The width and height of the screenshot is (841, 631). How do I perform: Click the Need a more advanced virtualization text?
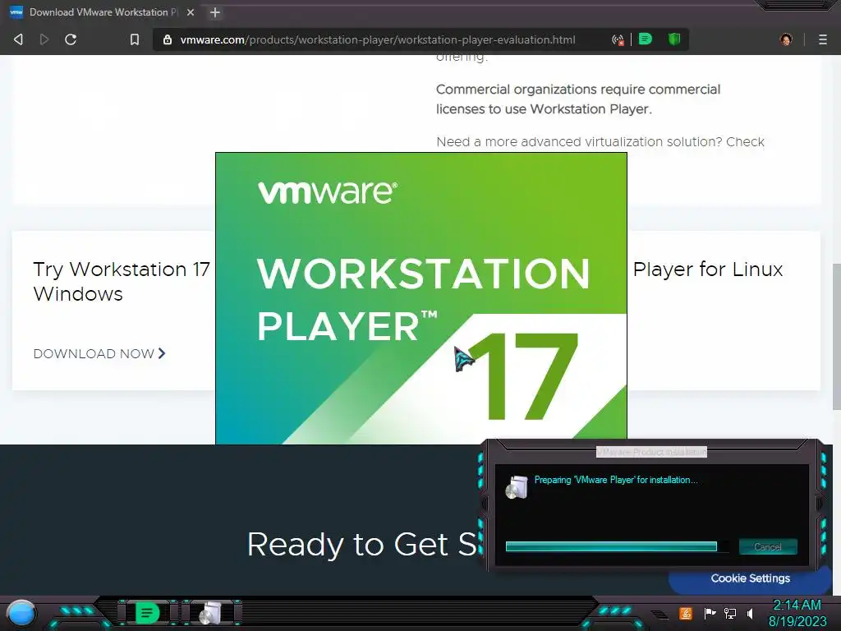(x=600, y=141)
